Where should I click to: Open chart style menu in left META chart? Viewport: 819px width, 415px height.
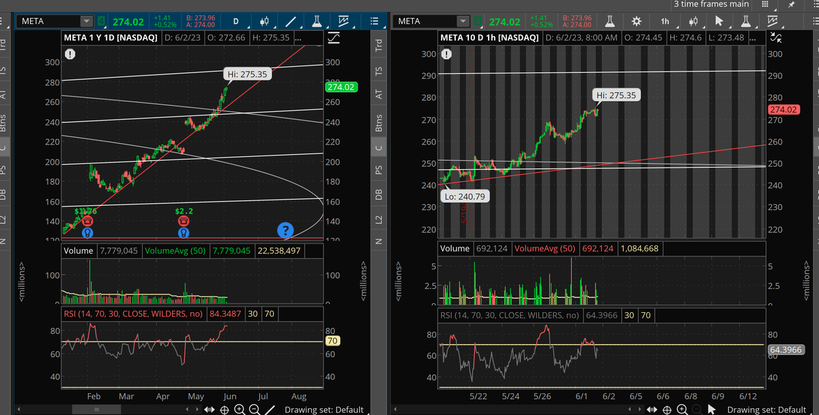[265, 21]
